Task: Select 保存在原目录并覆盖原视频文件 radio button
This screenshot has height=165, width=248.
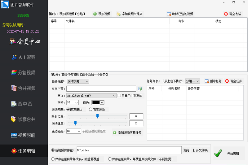Action: point(110,159)
